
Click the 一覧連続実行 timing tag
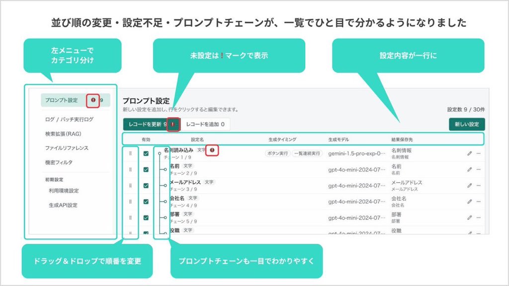[307, 153]
